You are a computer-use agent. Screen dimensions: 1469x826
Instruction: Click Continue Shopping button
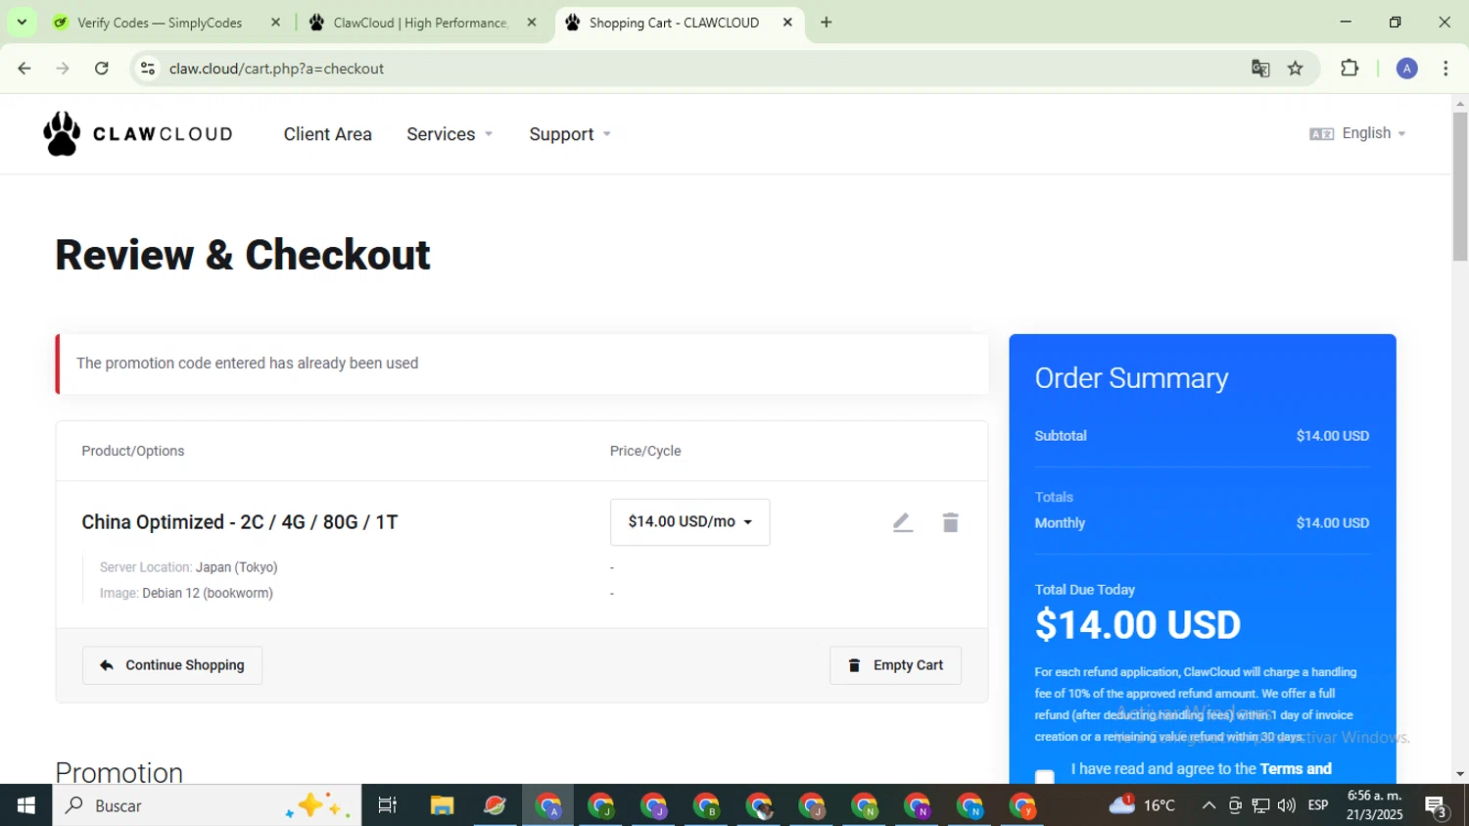pos(172,665)
